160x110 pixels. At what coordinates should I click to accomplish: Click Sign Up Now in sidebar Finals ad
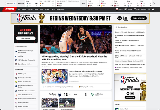130,97
